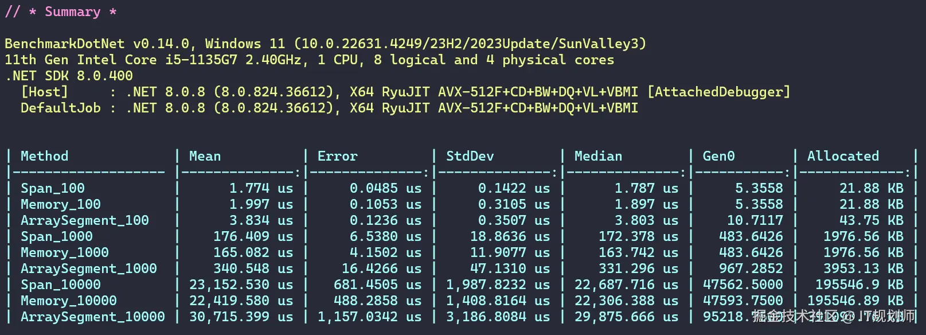Click the 1.774 us mean value
Screen dimensions: 926x335
pyautogui.click(x=261, y=188)
